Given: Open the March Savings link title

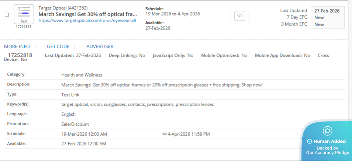Looking at the screenshot, I should click(88, 14).
